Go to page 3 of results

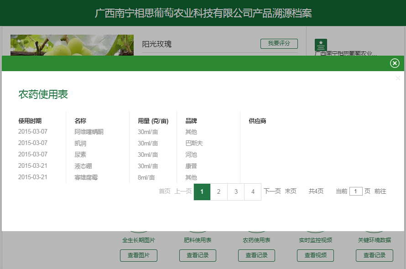pos(236,192)
